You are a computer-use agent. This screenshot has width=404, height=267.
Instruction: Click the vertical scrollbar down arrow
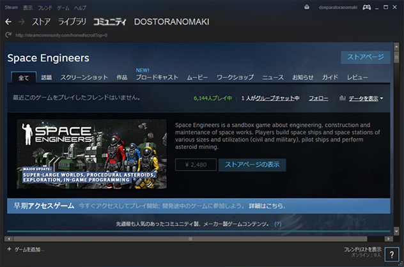coord(396,231)
